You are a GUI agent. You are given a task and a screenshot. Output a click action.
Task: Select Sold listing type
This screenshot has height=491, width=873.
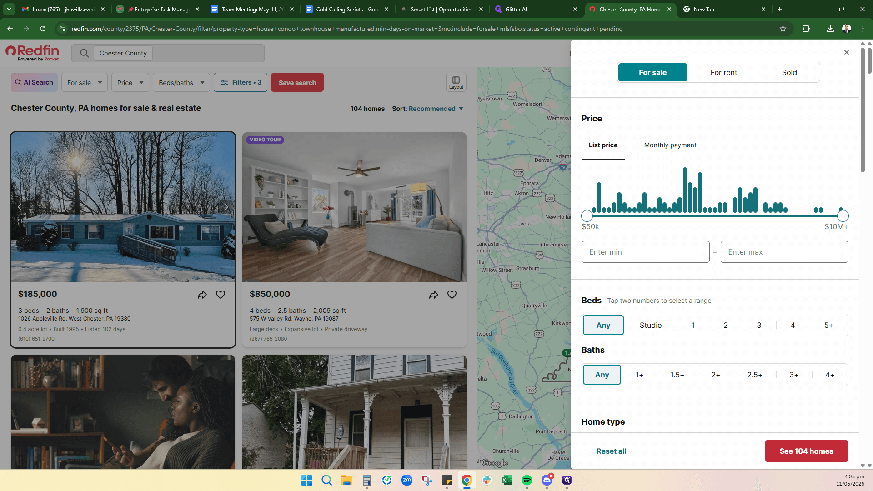(x=789, y=72)
